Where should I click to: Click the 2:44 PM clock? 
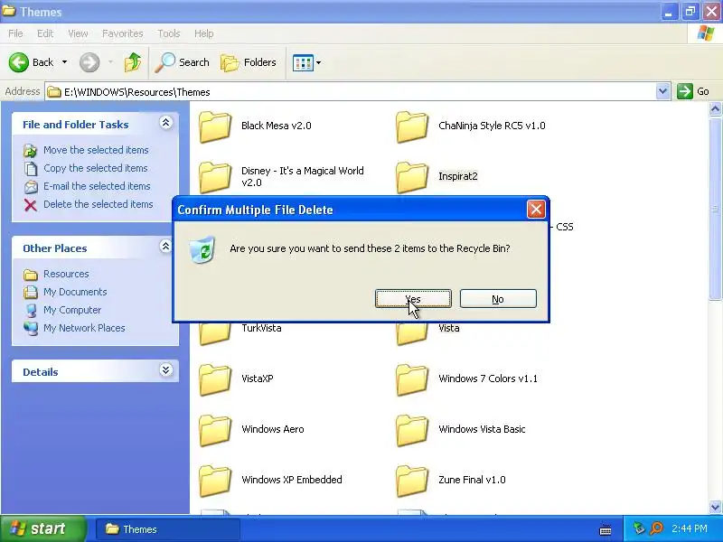coord(689,528)
